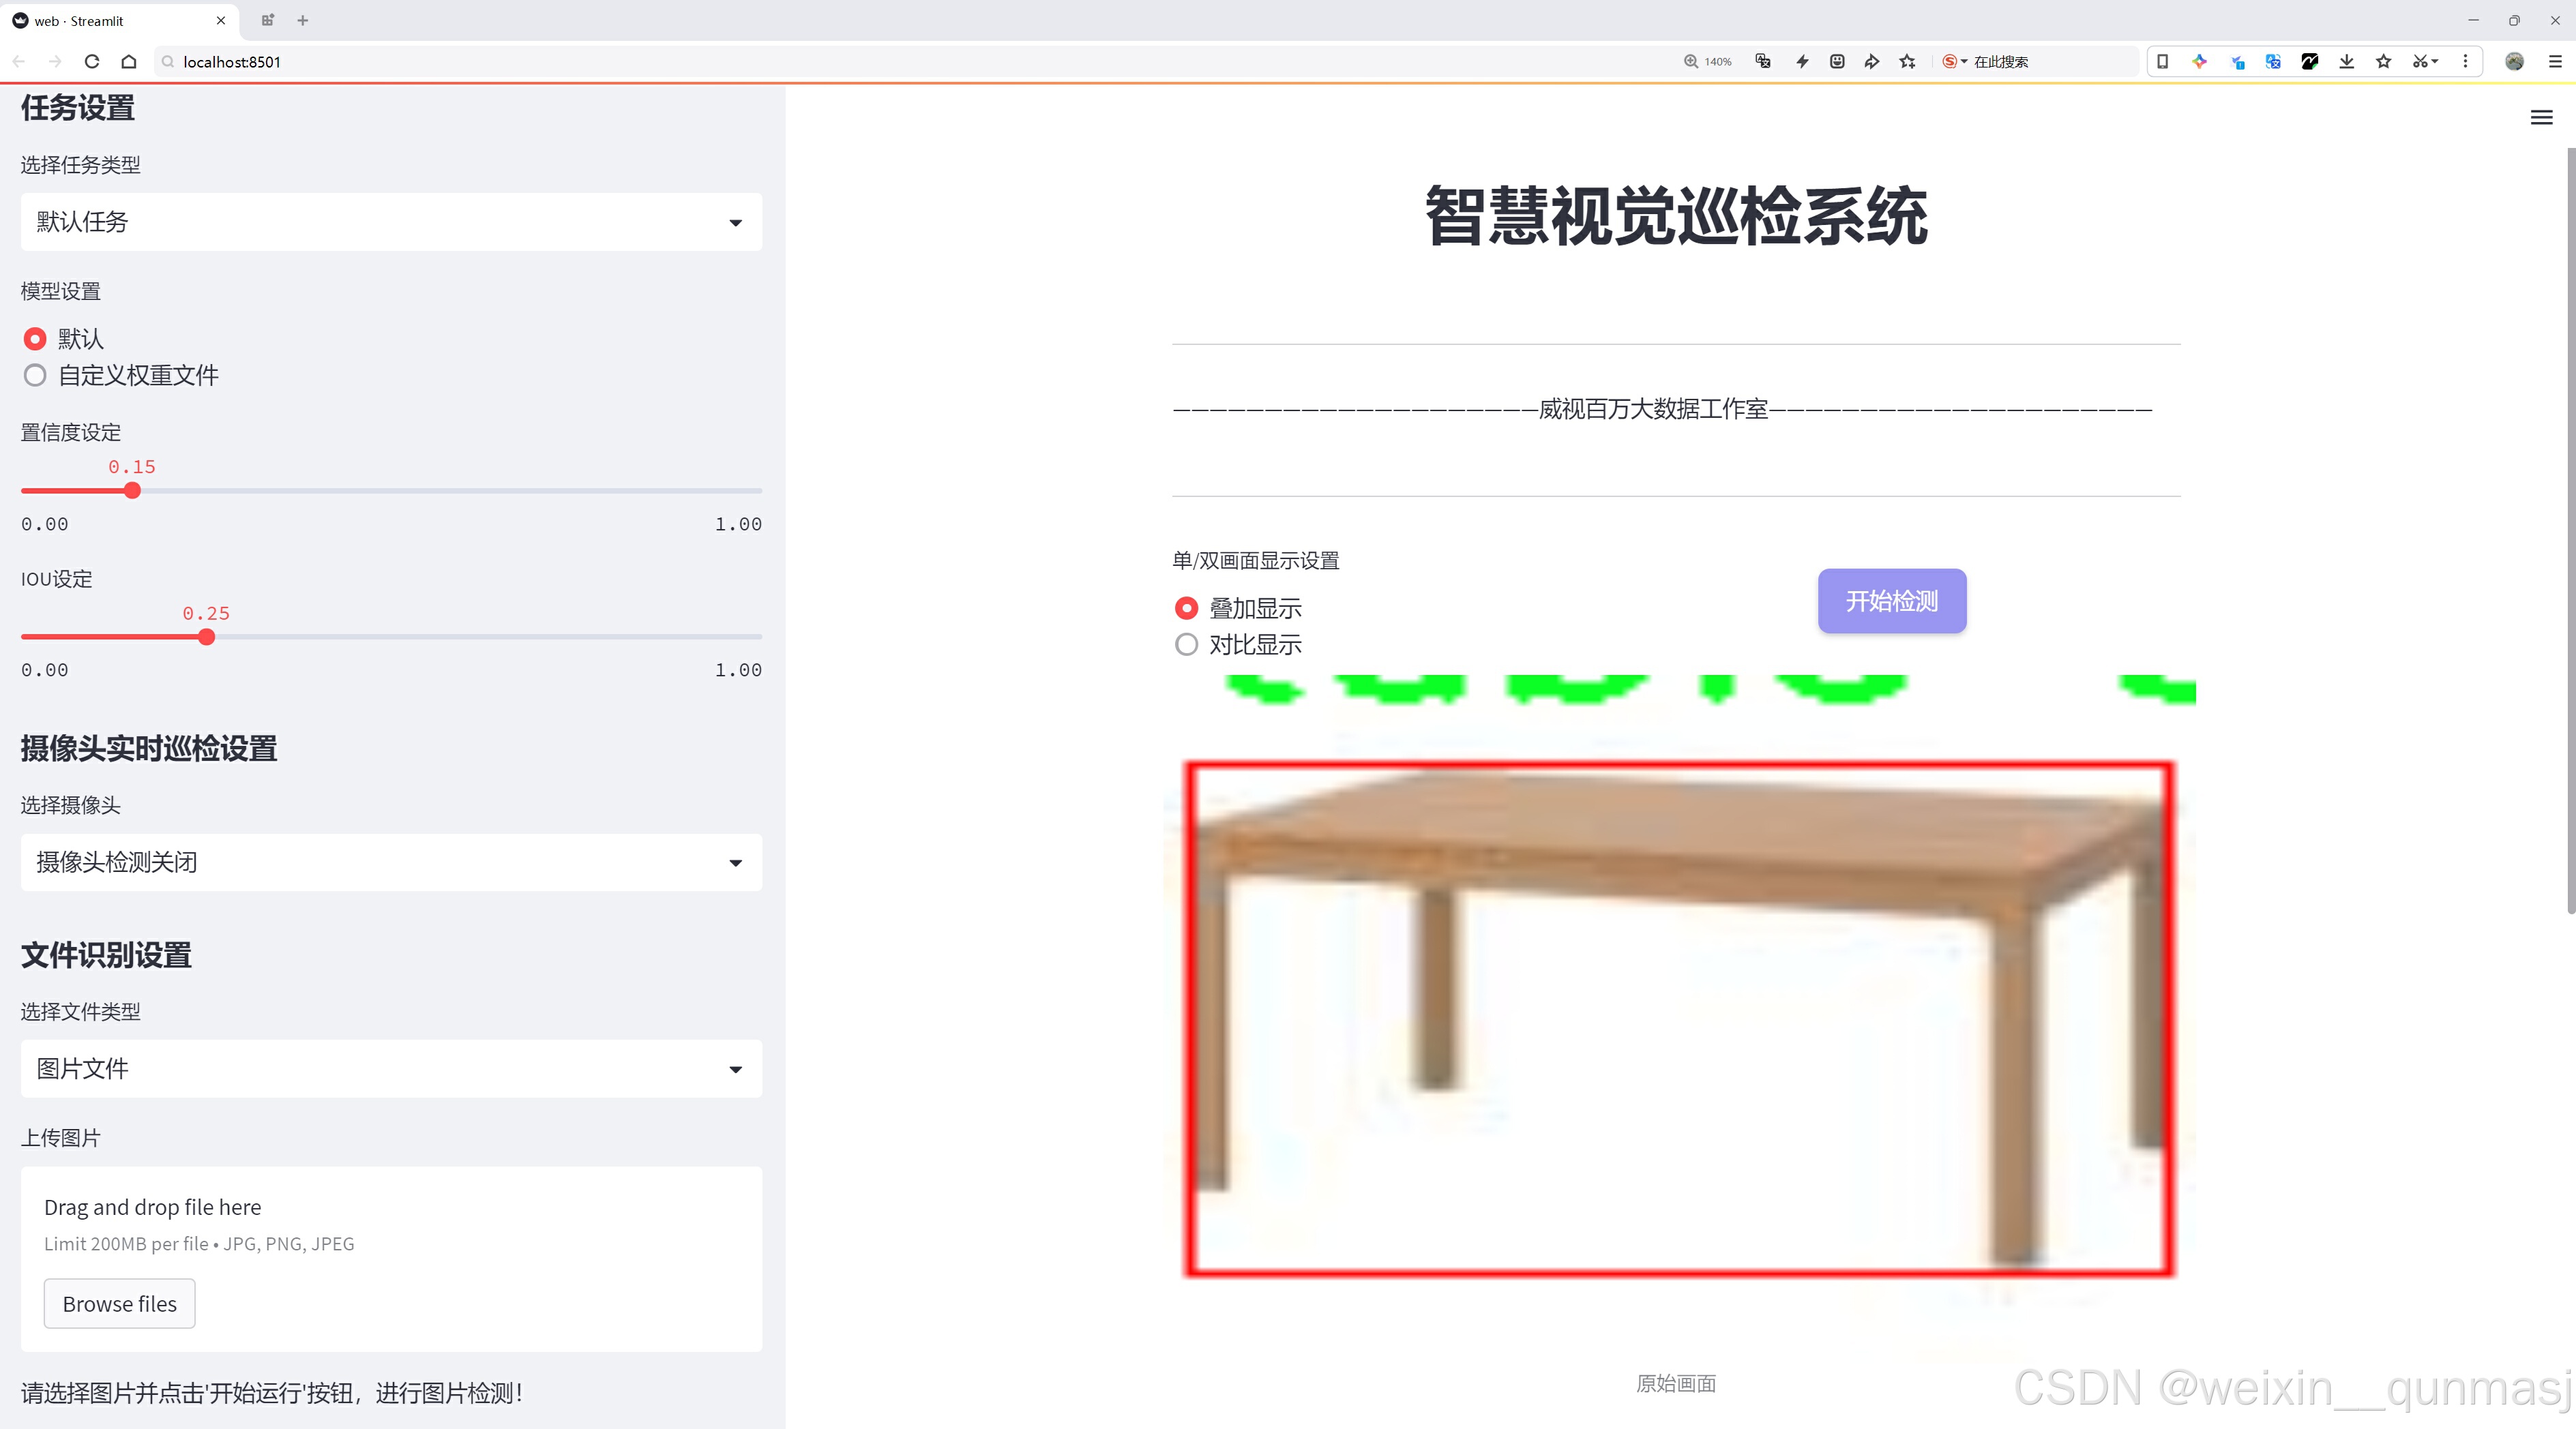
Task: Click the 开始检测 button
Action: [x=1891, y=601]
